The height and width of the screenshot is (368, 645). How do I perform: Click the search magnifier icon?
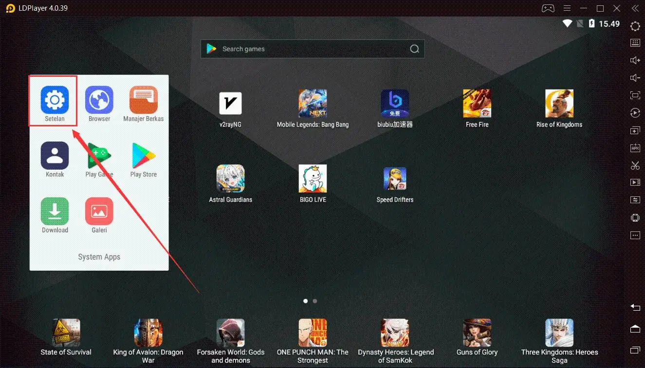point(414,49)
